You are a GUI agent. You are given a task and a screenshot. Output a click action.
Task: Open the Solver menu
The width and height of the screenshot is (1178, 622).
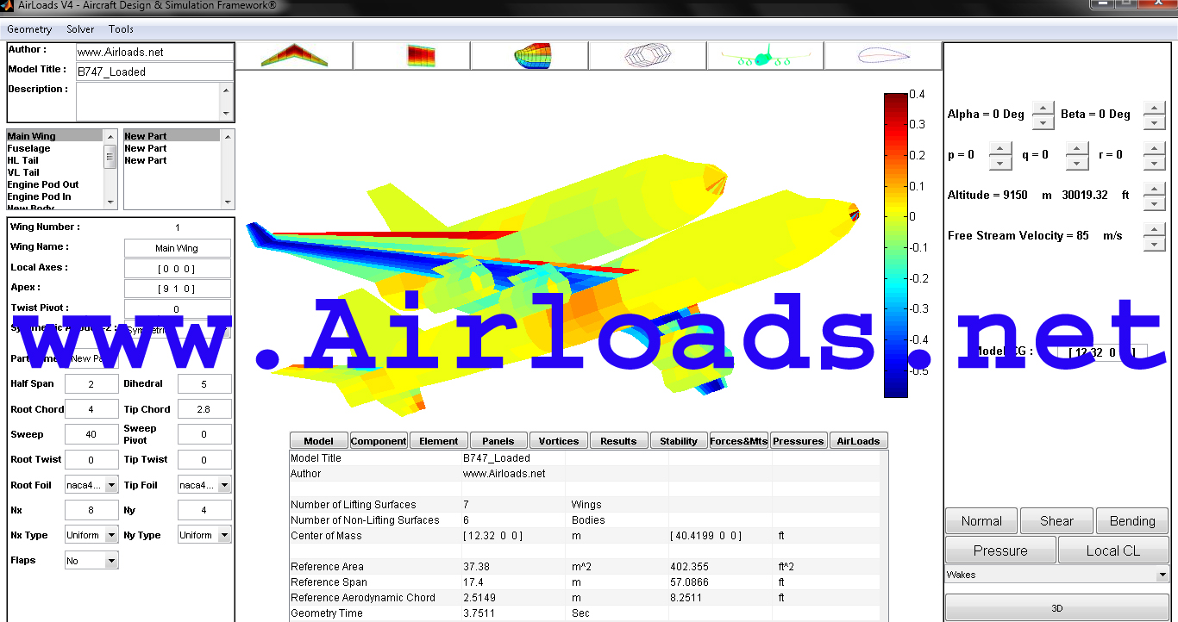80,29
